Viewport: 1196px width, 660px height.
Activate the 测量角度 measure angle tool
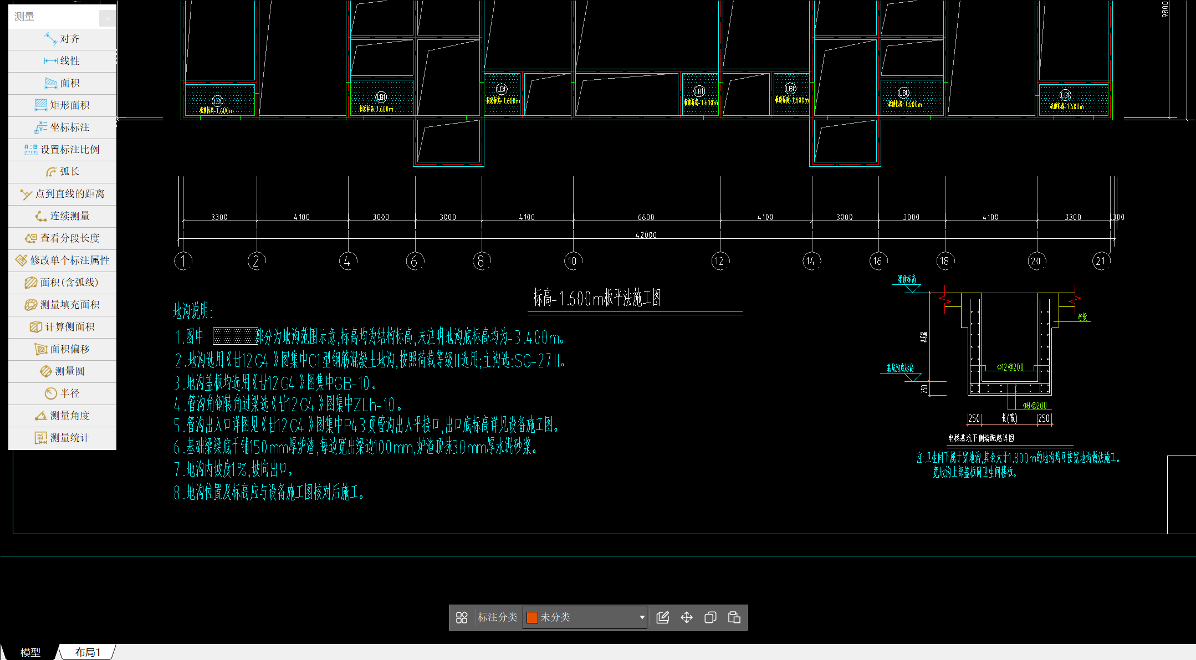(x=62, y=416)
